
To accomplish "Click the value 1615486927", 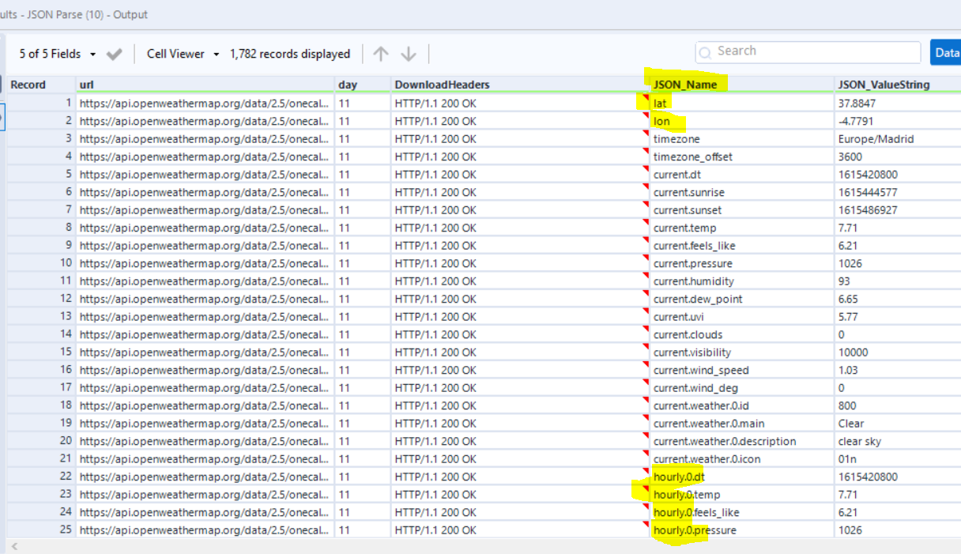I will 897,209.
